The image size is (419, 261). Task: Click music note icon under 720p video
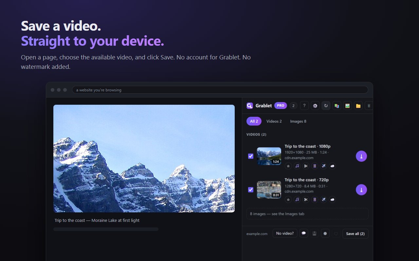click(x=297, y=200)
